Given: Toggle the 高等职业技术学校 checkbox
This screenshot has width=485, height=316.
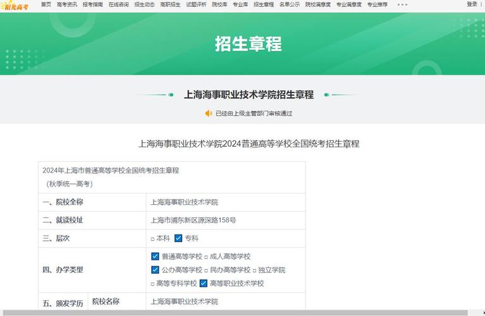Looking at the screenshot, I should (203, 283).
